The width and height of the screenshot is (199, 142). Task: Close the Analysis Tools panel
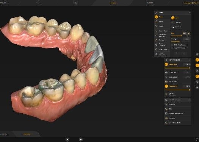189,100
